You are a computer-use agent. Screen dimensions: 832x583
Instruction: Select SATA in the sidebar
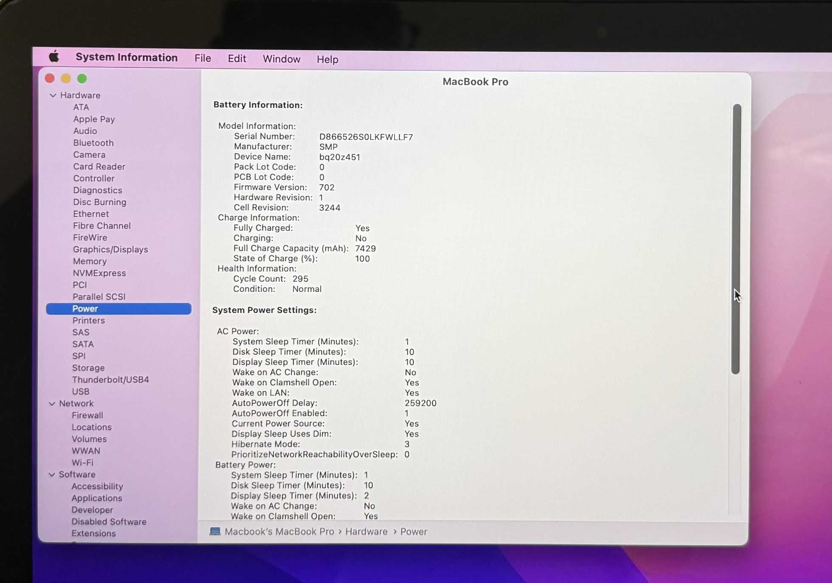tap(83, 344)
